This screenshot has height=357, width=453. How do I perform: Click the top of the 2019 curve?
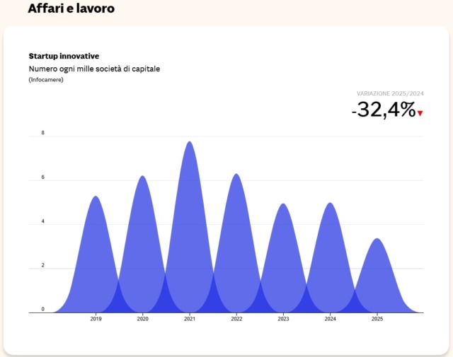[96, 197]
